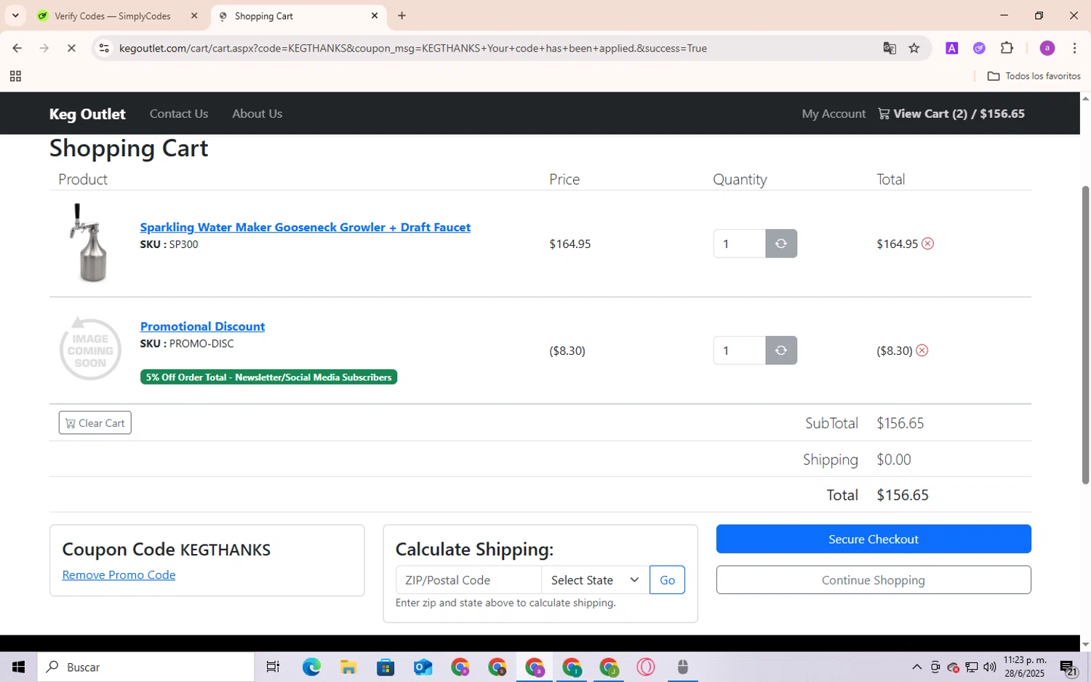
Task: View site information icon in address bar
Action: [x=104, y=48]
